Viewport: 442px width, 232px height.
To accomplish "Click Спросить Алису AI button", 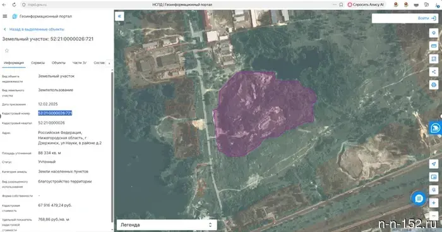I will click(x=366, y=5).
